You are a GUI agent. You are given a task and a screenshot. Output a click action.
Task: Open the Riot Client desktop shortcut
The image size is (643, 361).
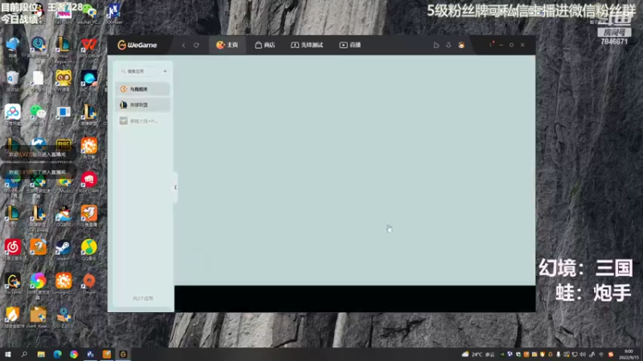pos(89,182)
